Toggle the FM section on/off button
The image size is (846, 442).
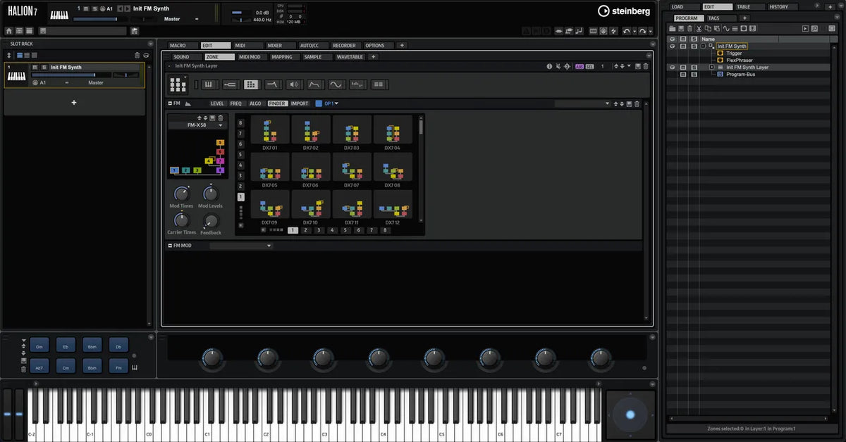(x=170, y=103)
